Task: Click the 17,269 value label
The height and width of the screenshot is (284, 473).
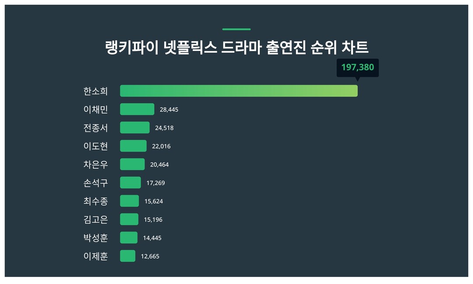Action: pos(155,183)
